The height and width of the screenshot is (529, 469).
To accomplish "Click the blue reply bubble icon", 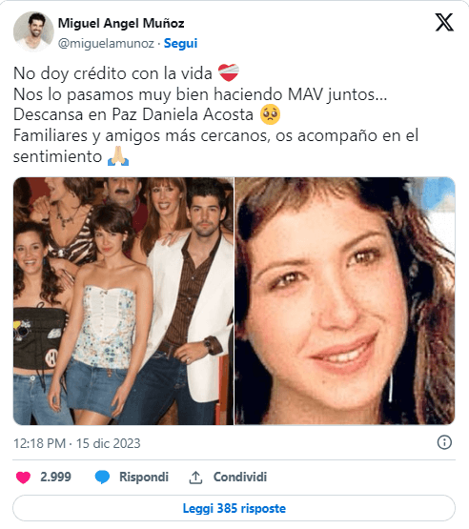I will point(102,477).
